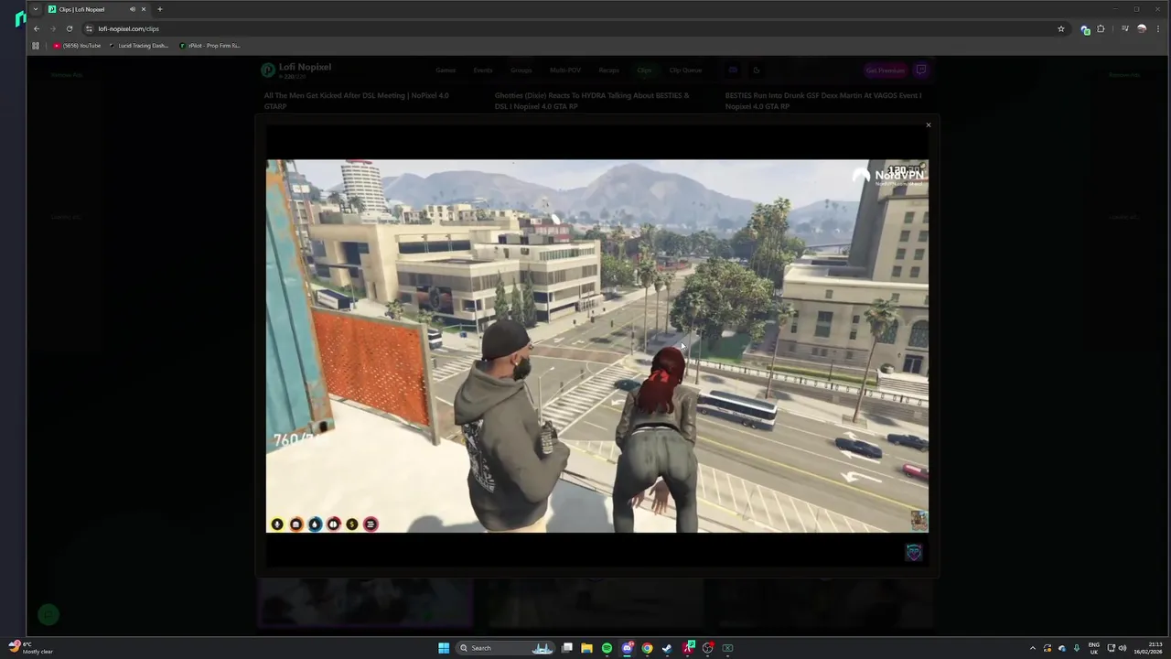Click the clip video player
The image size is (1171, 659).
(x=597, y=346)
